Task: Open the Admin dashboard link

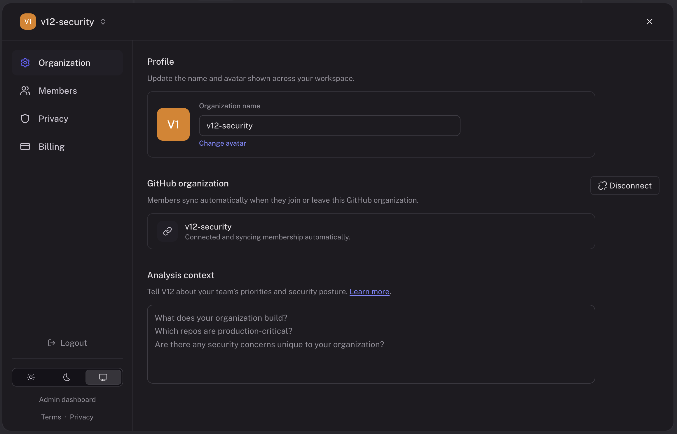Action: tap(67, 399)
